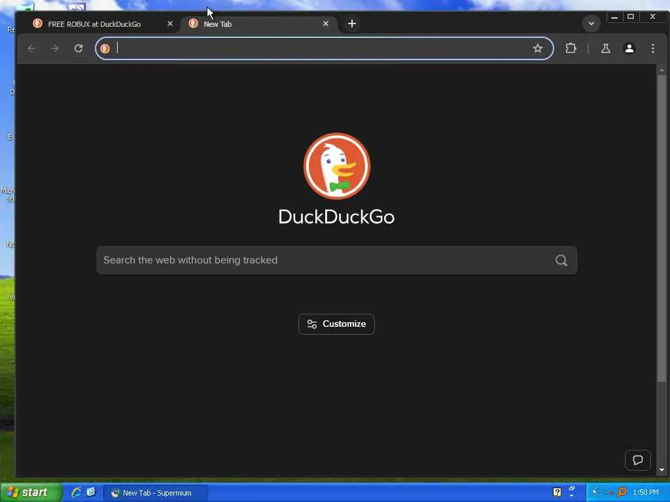Open the Windows start menu
Viewport: 670px width, 502px height.
click(31, 493)
